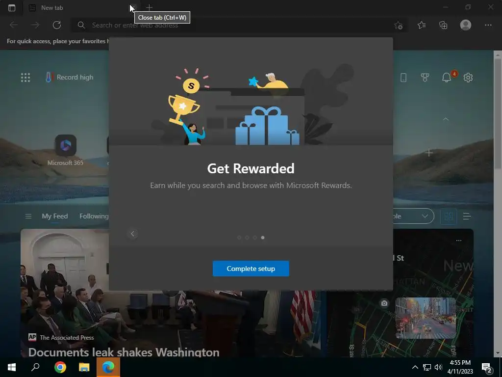Switch to grid view layout
This screenshot has width=502, height=377.
449,216
